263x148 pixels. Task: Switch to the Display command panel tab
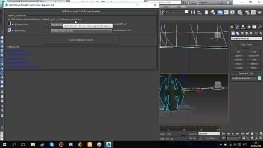tap(254, 27)
